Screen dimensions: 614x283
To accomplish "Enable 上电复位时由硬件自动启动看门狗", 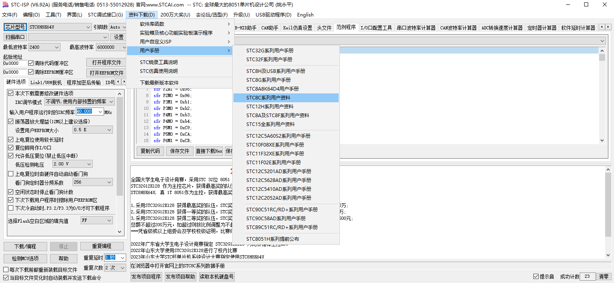I will [11, 174].
